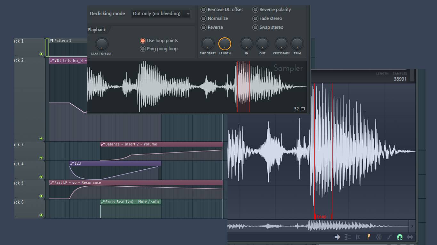Image resolution: width=437 pixels, height=245 pixels.
Task: Enable Ping pong loop option
Action: (x=143, y=49)
